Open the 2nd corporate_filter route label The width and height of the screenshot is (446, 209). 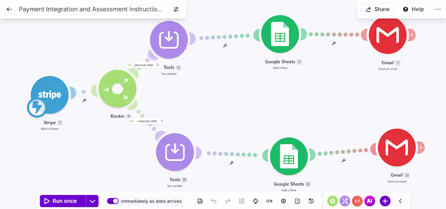click(x=146, y=121)
